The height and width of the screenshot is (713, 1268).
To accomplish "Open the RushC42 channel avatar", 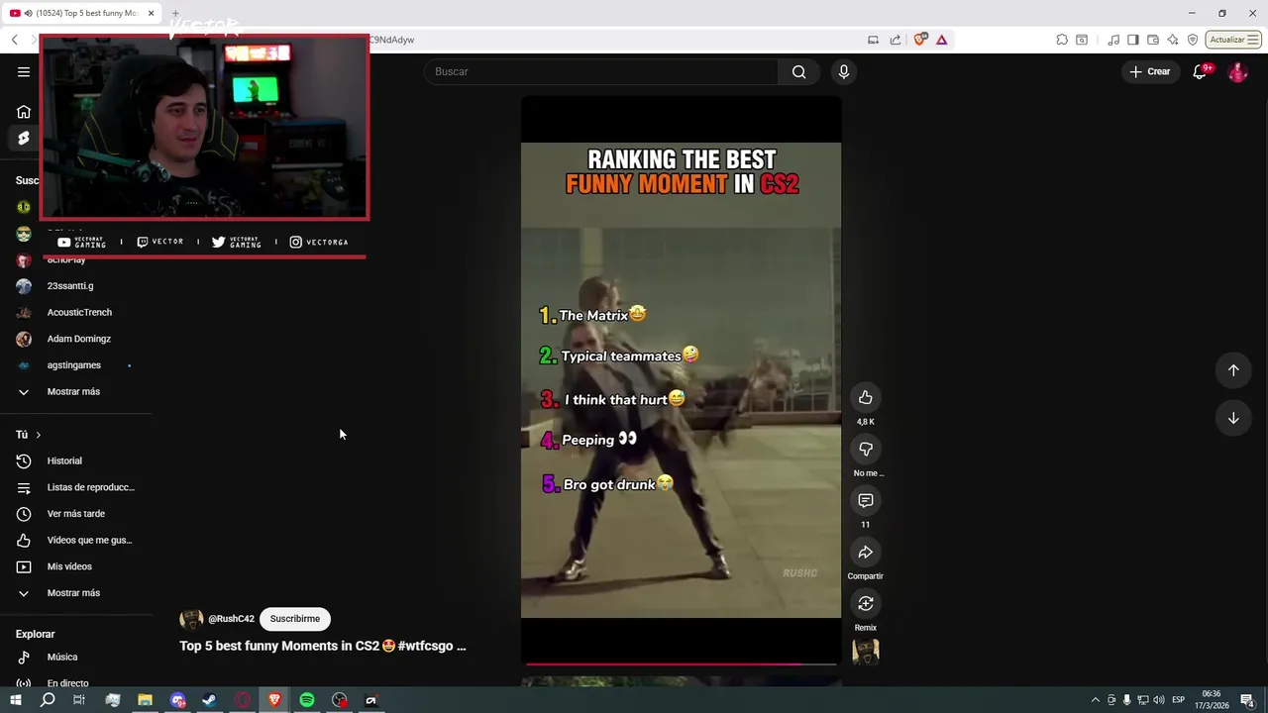I will click(191, 619).
